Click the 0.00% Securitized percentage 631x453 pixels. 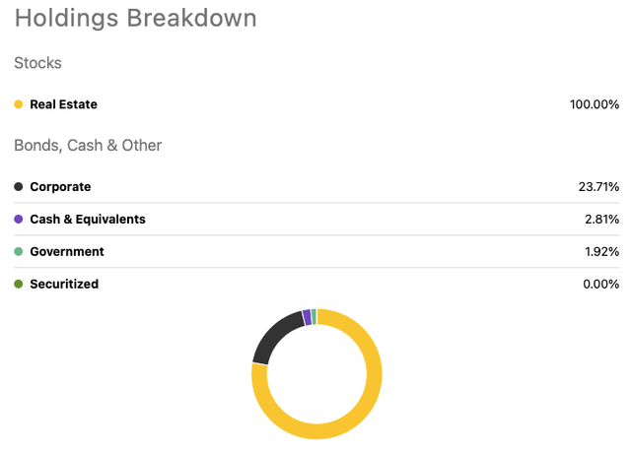(600, 285)
